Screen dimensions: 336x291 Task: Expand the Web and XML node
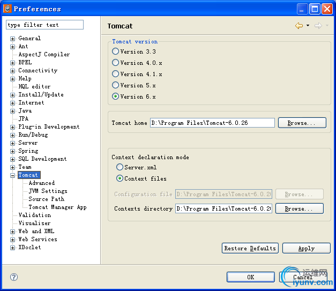coord(13,232)
